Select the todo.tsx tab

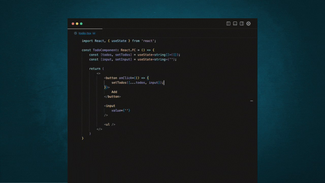[85, 33]
